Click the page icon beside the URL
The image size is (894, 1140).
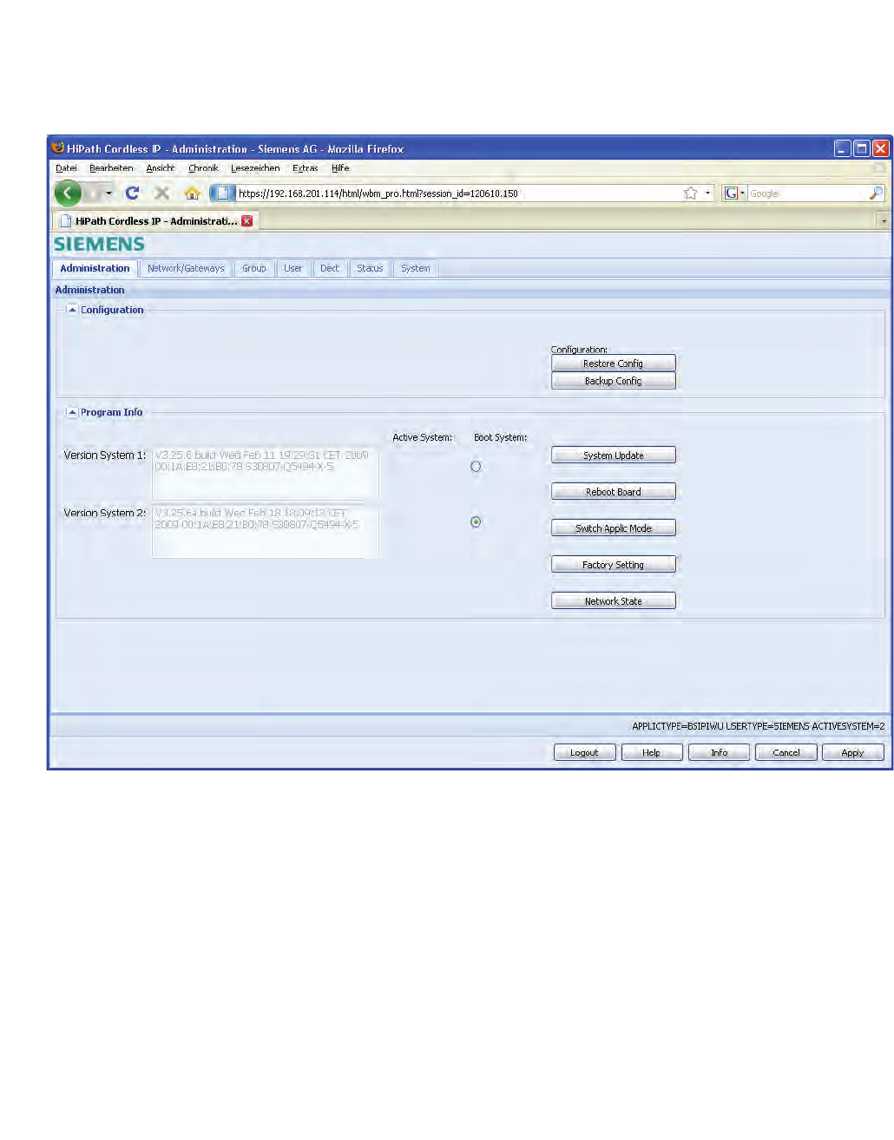[x=222, y=193]
